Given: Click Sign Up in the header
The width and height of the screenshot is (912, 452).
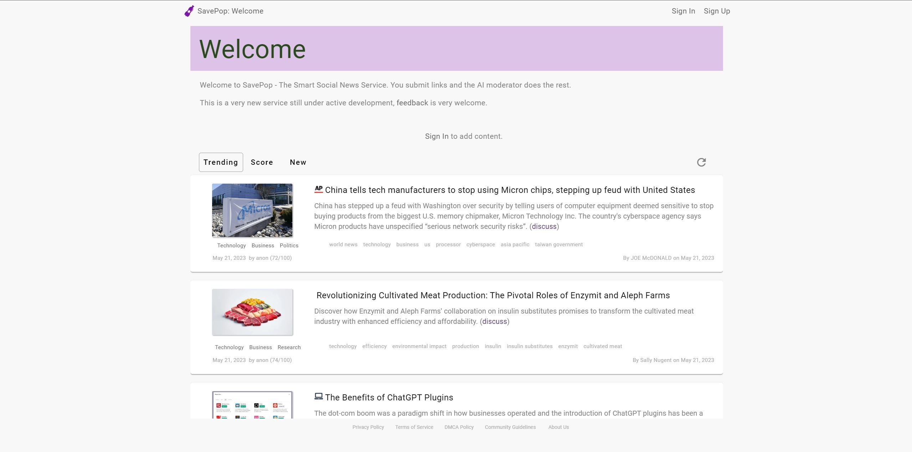Looking at the screenshot, I should pyautogui.click(x=717, y=11).
